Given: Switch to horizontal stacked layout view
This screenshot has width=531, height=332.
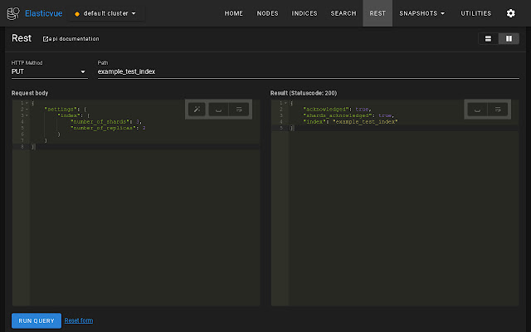Looking at the screenshot, I should tap(488, 39).
